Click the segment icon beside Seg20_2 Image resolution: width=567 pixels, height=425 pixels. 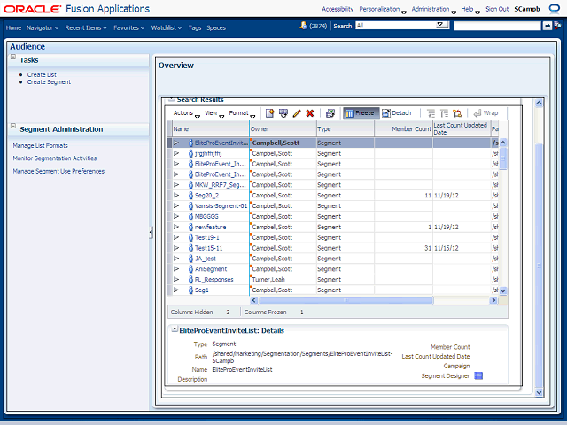click(x=190, y=195)
